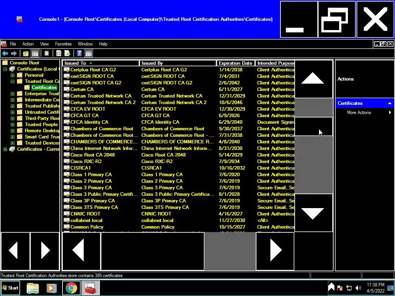The height and width of the screenshot is (296, 395).
Task: Click the clipboard icon in toolbar
Action: pos(47,53)
